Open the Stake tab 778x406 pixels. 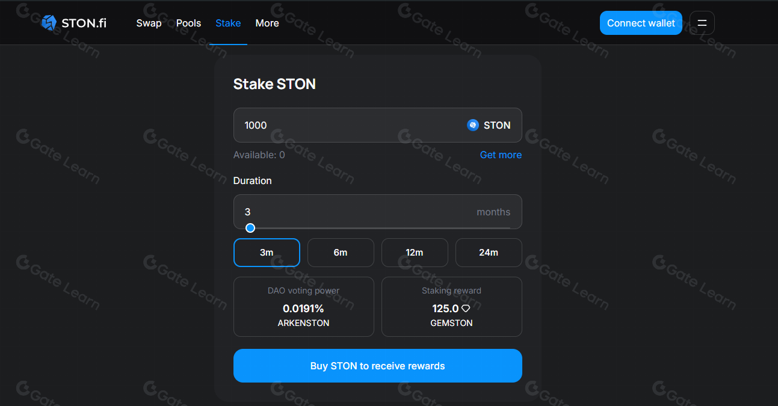click(228, 23)
